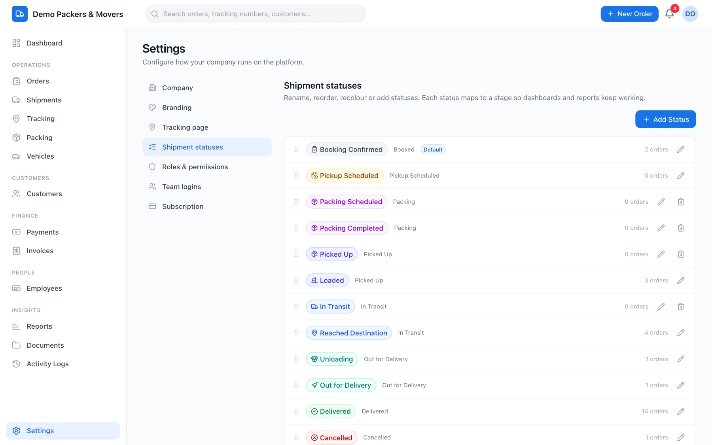Open Payments in sidebar
This screenshot has width=712, height=445.
63,232
